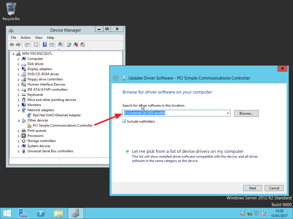Click Update Driver Software toolbar icon
This screenshot has height=219, width=293.
pos(69,44)
